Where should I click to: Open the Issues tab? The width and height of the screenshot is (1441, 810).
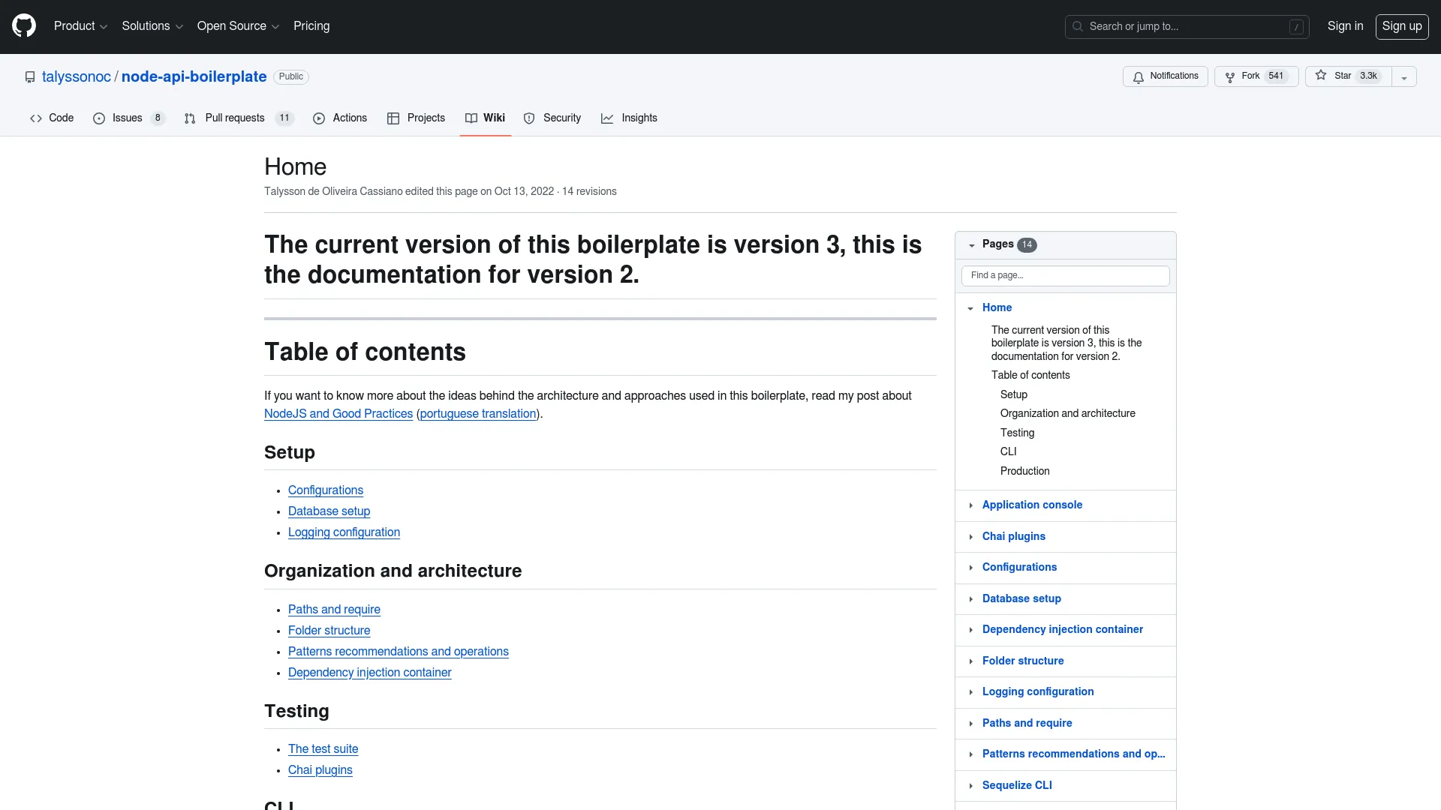click(128, 118)
